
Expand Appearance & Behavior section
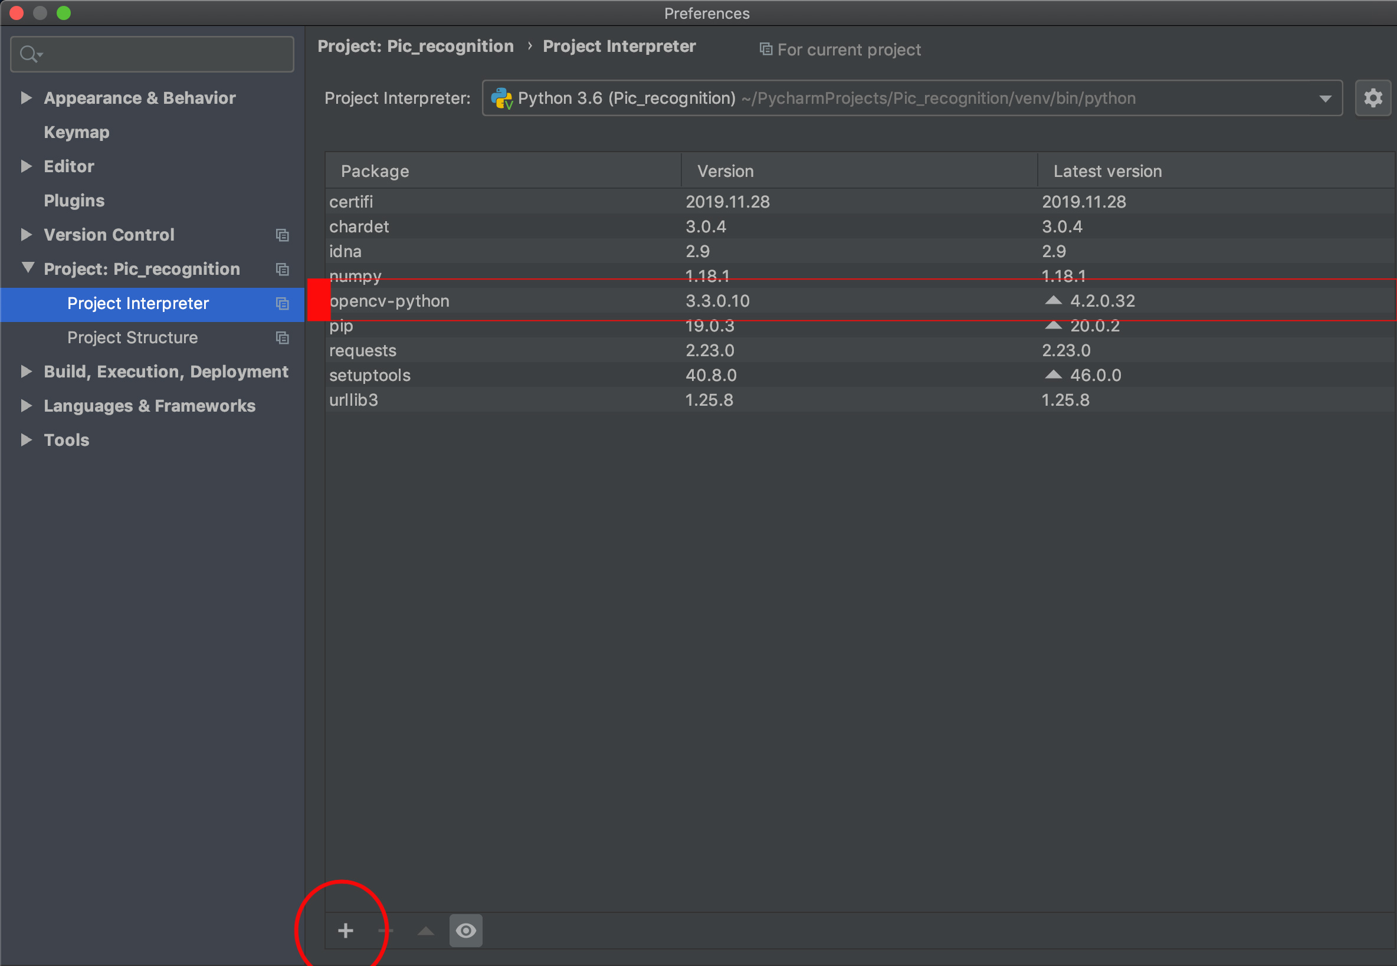click(26, 97)
